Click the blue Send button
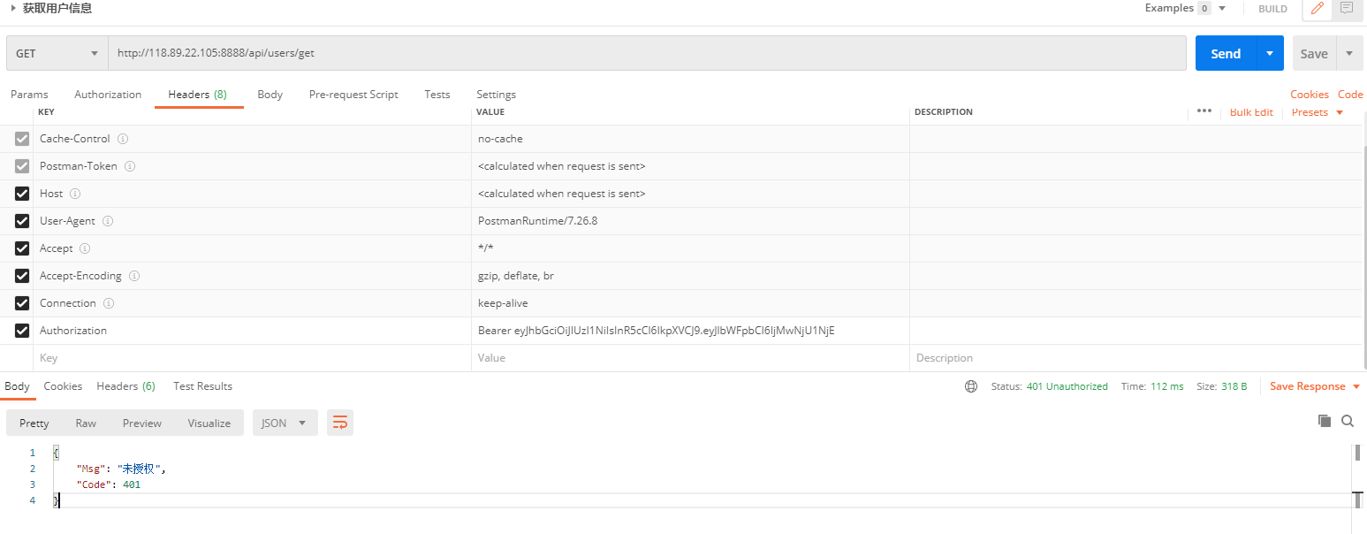The width and height of the screenshot is (1367, 534). pyautogui.click(x=1225, y=53)
